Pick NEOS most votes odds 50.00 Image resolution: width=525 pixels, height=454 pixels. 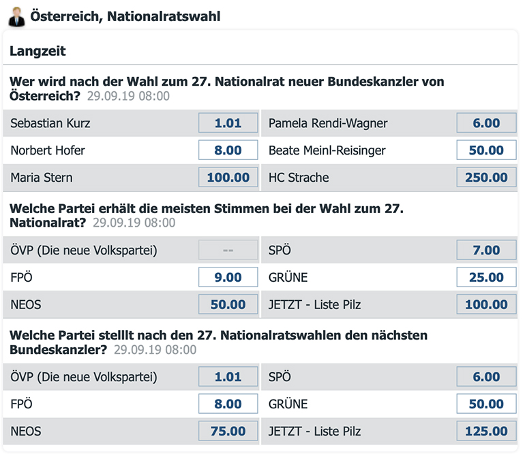coord(228,304)
